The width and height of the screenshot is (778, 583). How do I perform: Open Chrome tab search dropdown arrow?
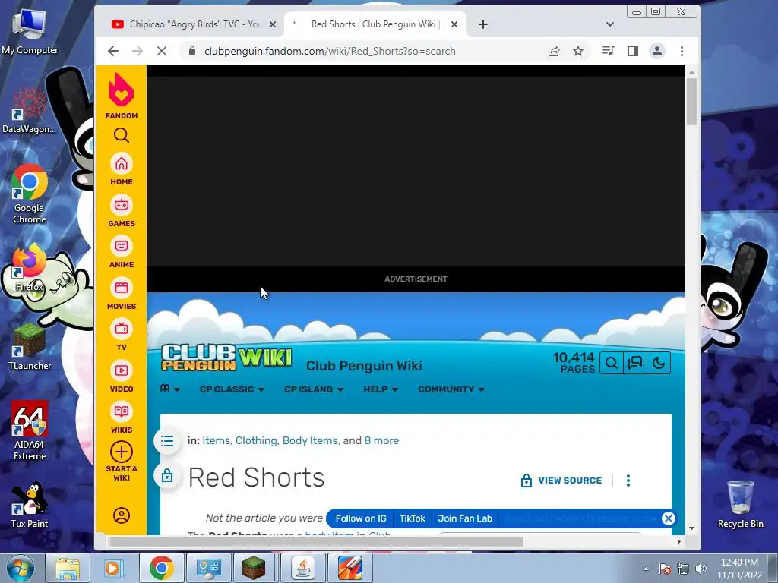[x=610, y=24]
